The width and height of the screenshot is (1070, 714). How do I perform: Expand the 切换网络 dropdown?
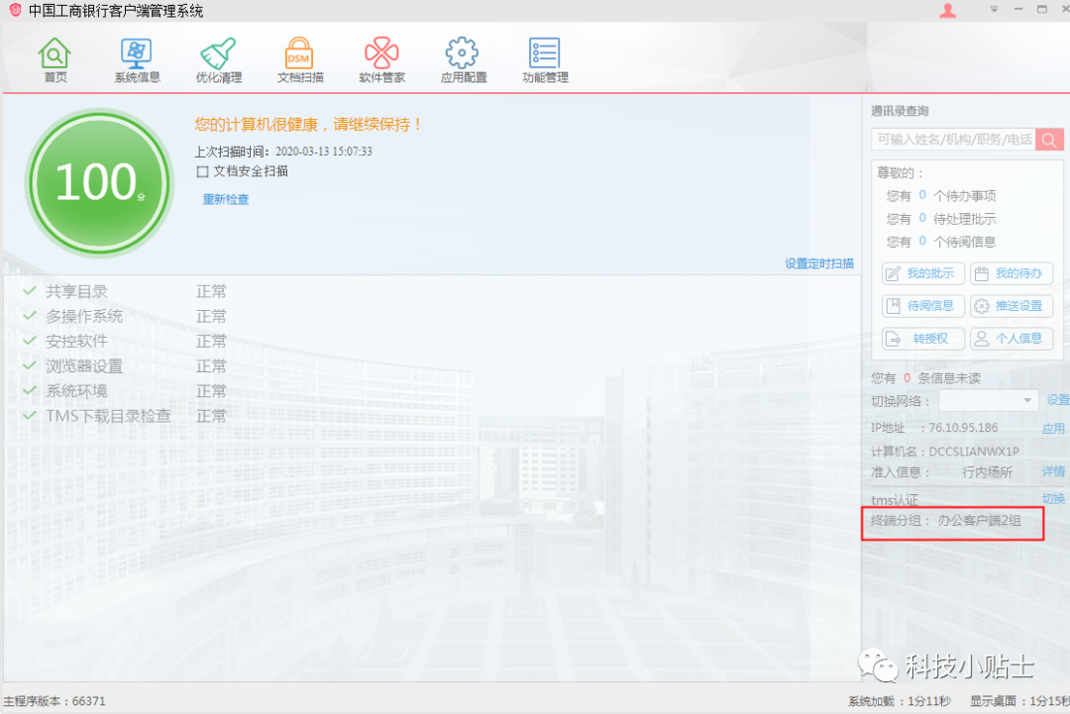tap(1027, 400)
